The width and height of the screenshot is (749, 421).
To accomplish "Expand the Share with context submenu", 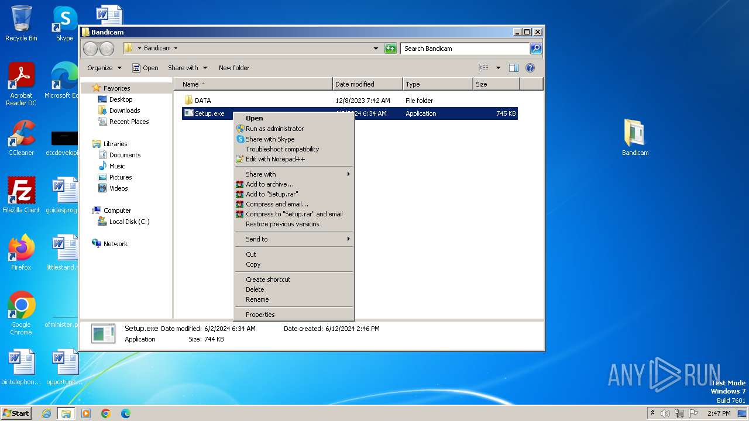I will coord(294,174).
